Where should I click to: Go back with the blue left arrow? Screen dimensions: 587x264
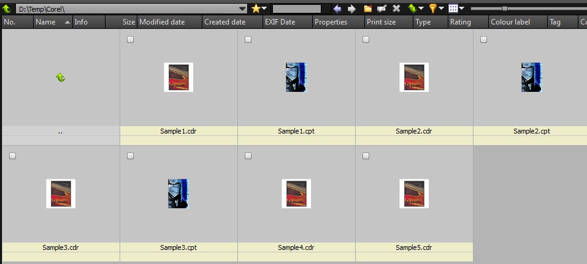tap(337, 9)
